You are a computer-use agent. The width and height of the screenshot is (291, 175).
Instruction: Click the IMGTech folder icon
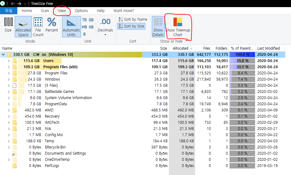pyautogui.click(x=15, y=123)
